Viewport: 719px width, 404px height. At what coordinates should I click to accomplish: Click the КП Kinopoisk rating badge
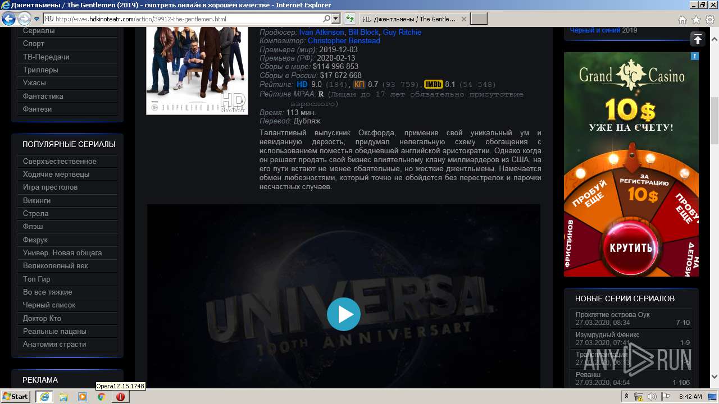(359, 85)
